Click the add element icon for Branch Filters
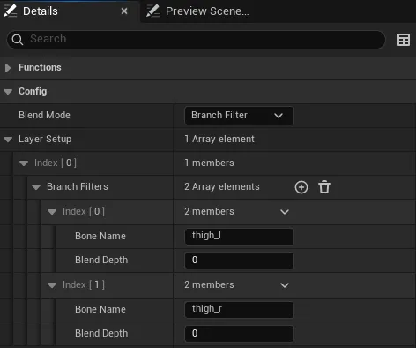416x348 pixels. pos(301,187)
